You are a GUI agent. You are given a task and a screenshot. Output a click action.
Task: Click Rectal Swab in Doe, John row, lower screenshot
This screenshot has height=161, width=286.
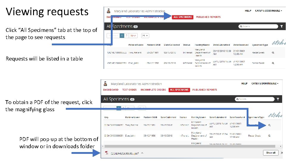254,136
